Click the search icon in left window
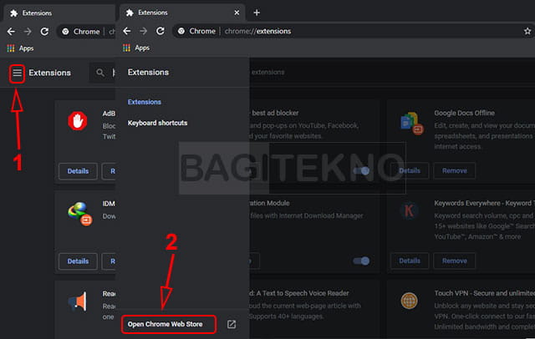535x339 pixels. [x=100, y=73]
